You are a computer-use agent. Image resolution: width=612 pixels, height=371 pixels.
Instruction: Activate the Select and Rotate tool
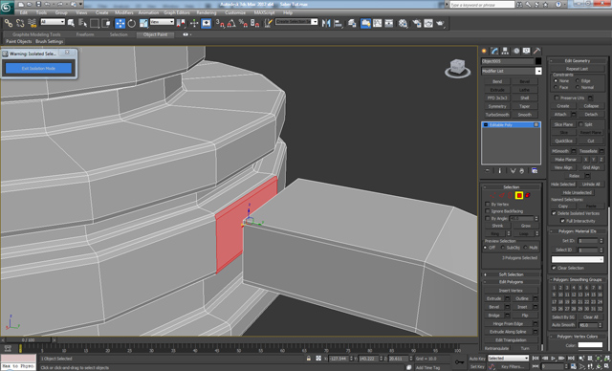(132, 23)
